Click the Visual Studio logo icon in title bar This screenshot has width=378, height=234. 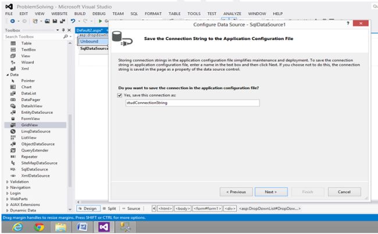point(9,6)
